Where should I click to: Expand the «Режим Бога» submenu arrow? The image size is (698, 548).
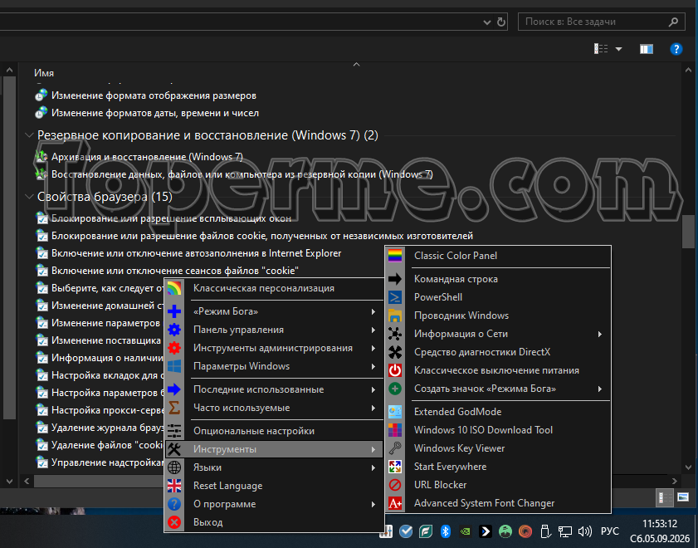pos(373,311)
